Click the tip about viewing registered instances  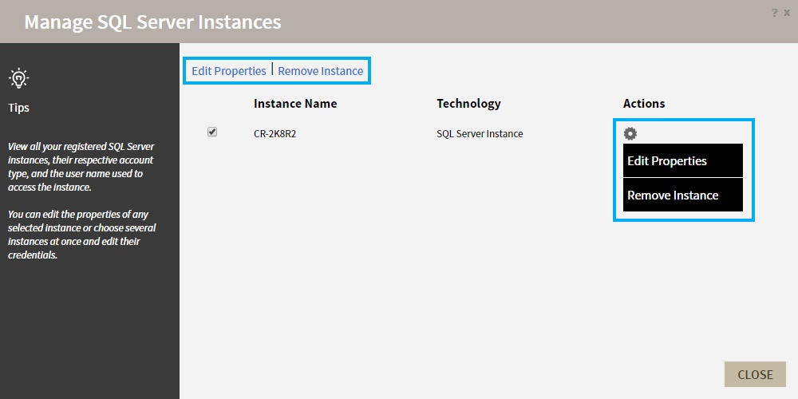pyautogui.click(x=81, y=167)
